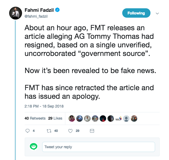
Task: Expand the tweet options chevron
Action: [157, 13]
